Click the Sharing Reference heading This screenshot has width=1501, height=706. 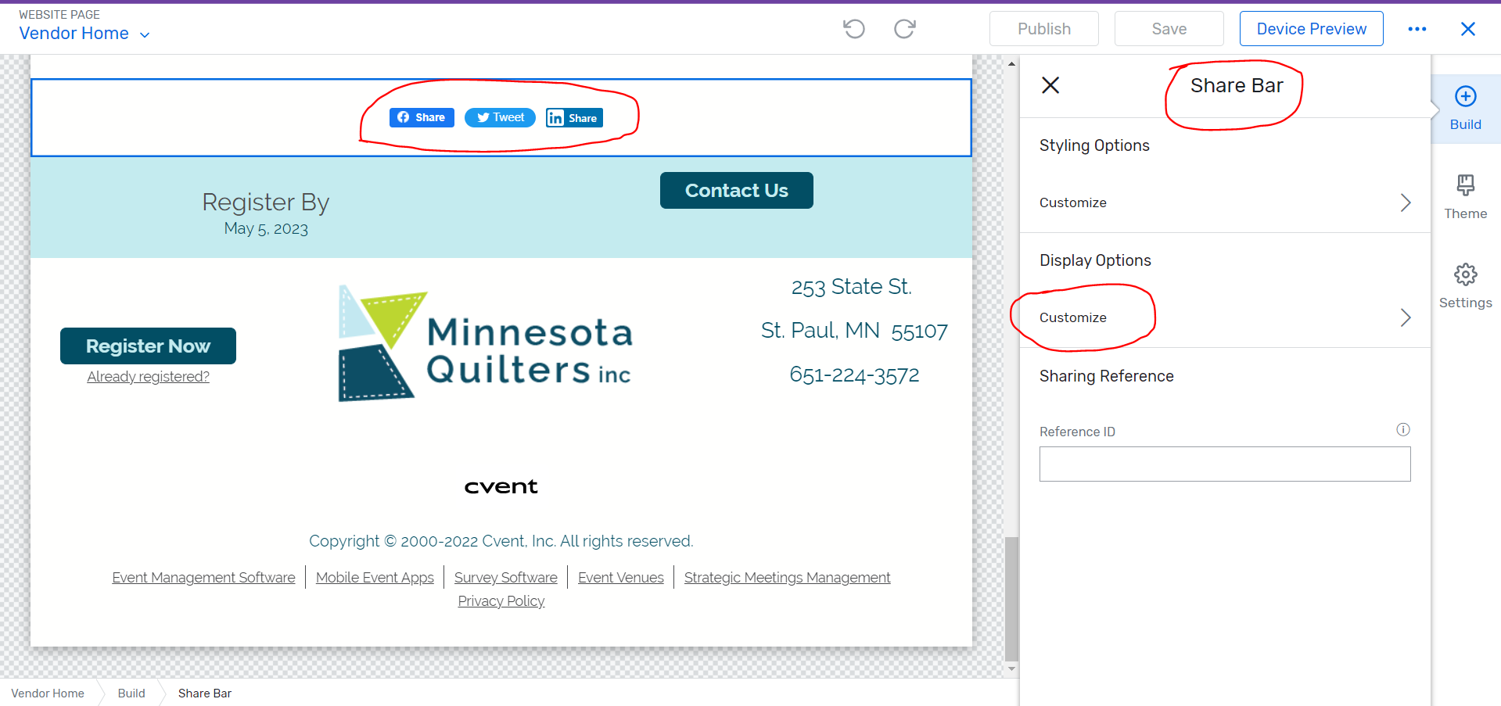click(1107, 376)
